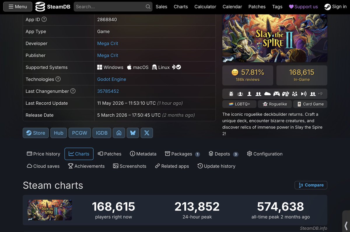This screenshot has height=232, width=350.
Task: Click the Steam Deck verified icon
Action: click(176, 67)
